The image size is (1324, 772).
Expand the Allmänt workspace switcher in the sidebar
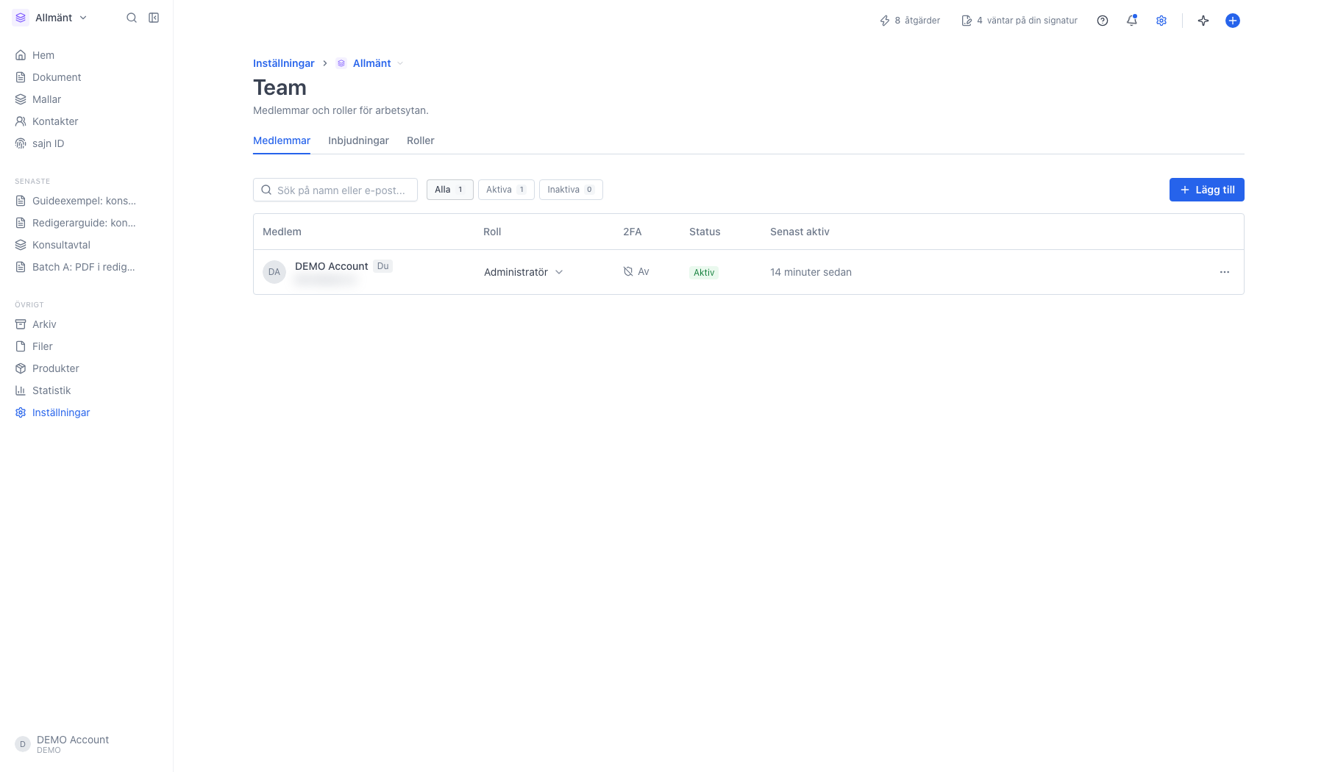pos(50,18)
